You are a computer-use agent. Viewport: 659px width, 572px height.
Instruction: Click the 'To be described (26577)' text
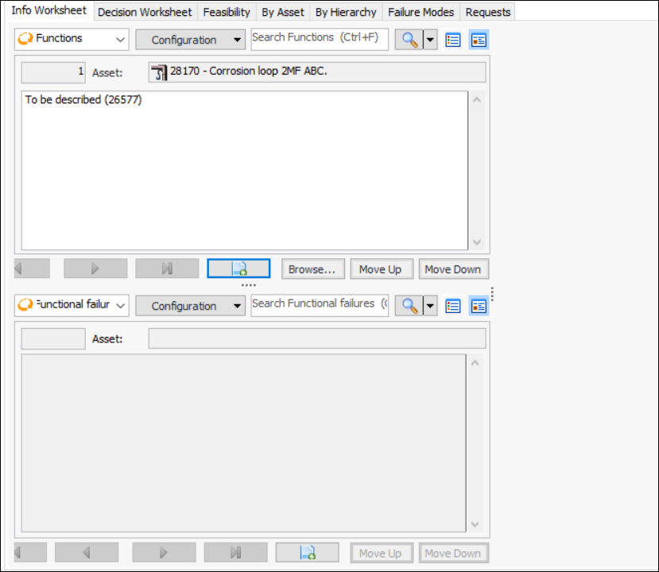(83, 100)
